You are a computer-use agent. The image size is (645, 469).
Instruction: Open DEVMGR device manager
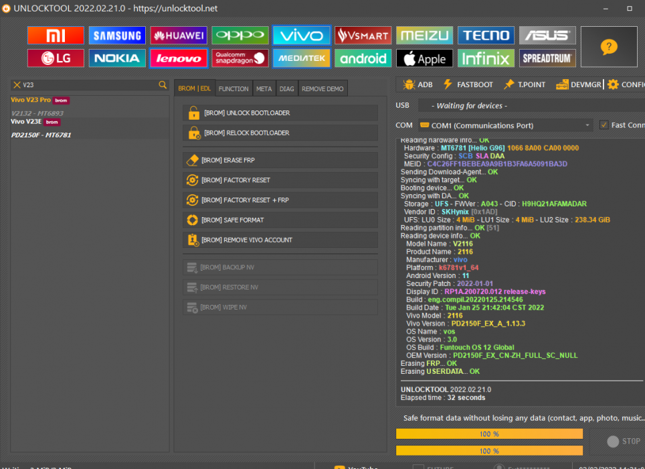point(578,84)
